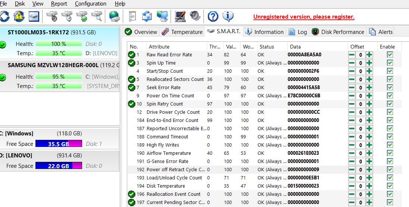This screenshot has width=409, height=207.
Task: Click the send report envelope icon
Action: (147, 16)
